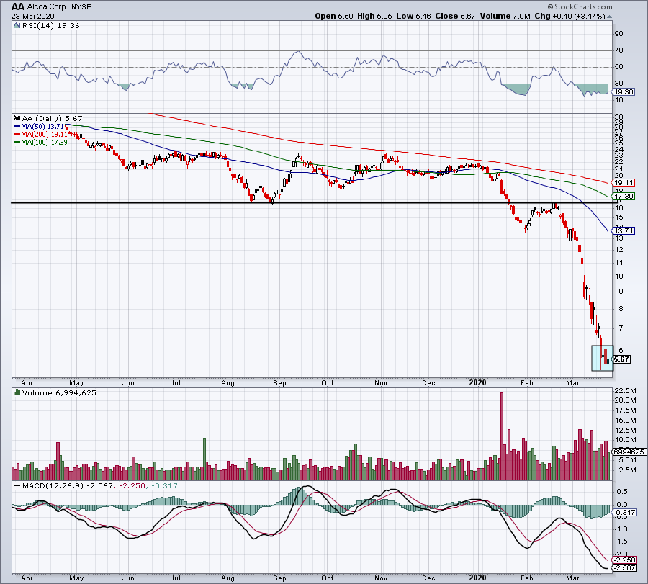This screenshot has height=584, width=648.
Task: Click the 5.67 last price tag
Action: (x=621, y=360)
